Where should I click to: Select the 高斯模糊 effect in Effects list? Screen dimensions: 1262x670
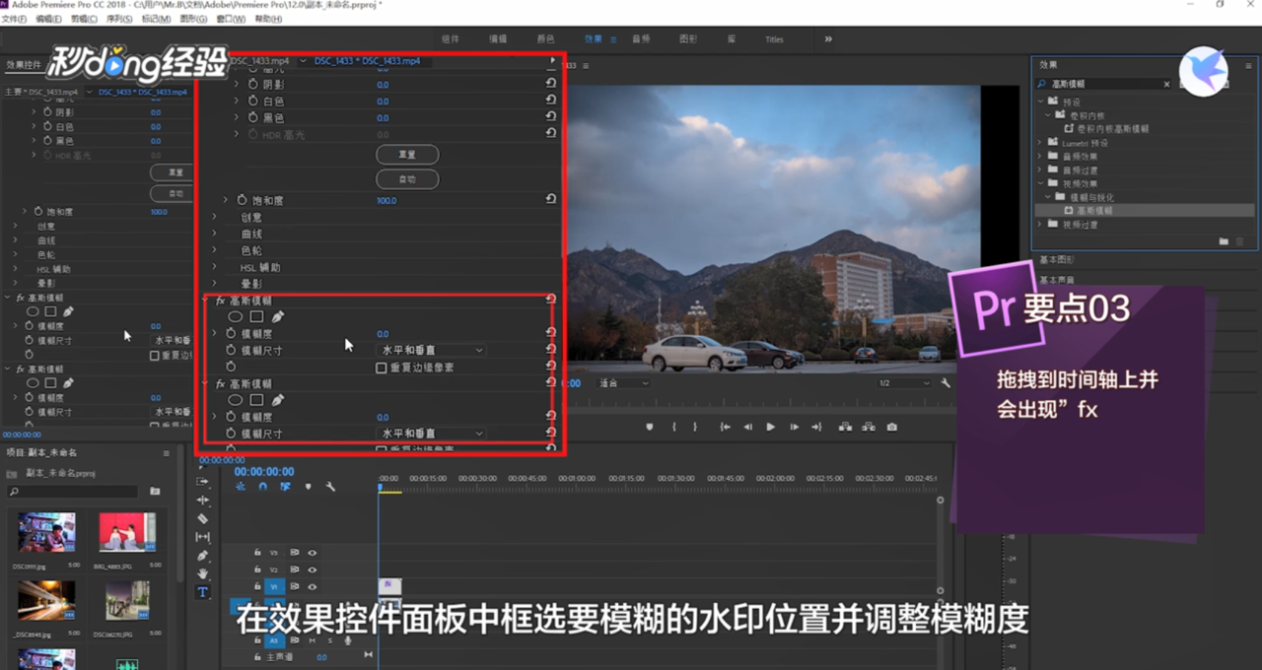tap(1093, 211)
